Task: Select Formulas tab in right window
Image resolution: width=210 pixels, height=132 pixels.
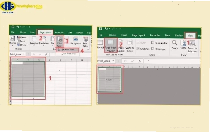Action: coord(155,35)
